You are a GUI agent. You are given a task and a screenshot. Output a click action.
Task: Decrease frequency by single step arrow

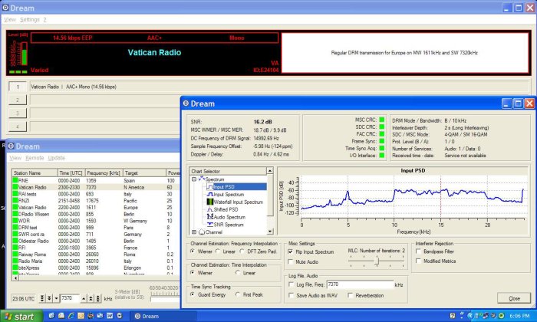coord(56,298)
